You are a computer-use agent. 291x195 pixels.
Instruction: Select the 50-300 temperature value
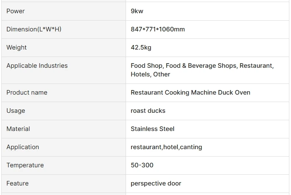point(142,165)
